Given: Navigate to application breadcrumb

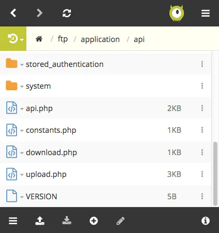Looking at the screenshot, I should tap(100, 39).
